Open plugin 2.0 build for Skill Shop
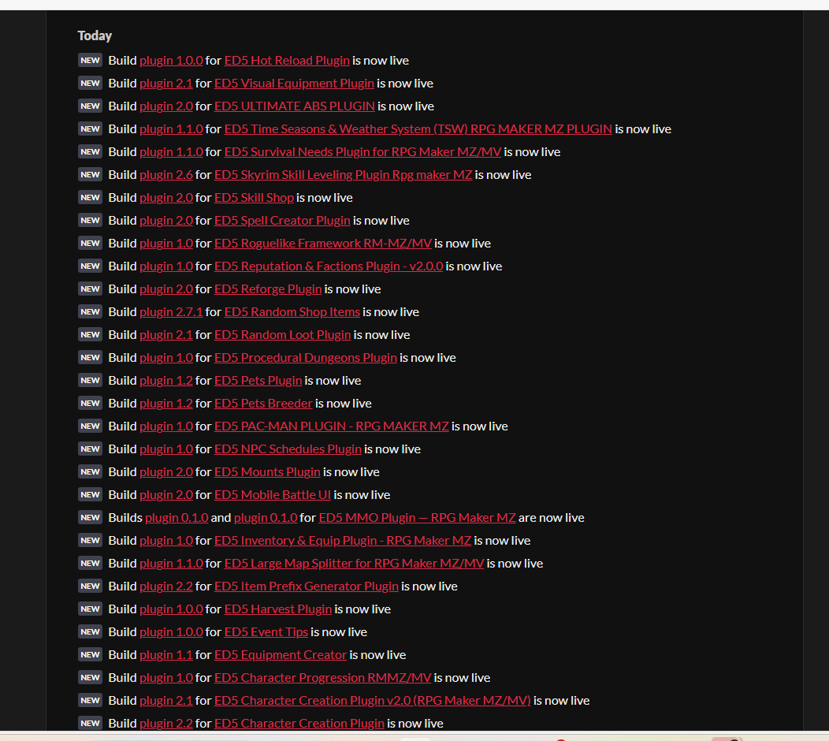The image size is (829, 741). coord(166,197)
